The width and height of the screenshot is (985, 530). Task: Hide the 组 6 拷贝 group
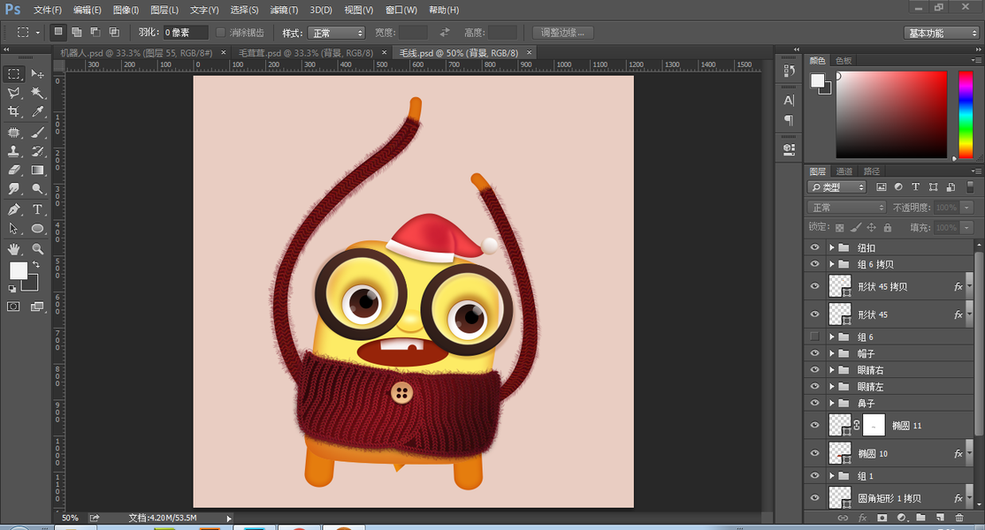coord(814,264)
